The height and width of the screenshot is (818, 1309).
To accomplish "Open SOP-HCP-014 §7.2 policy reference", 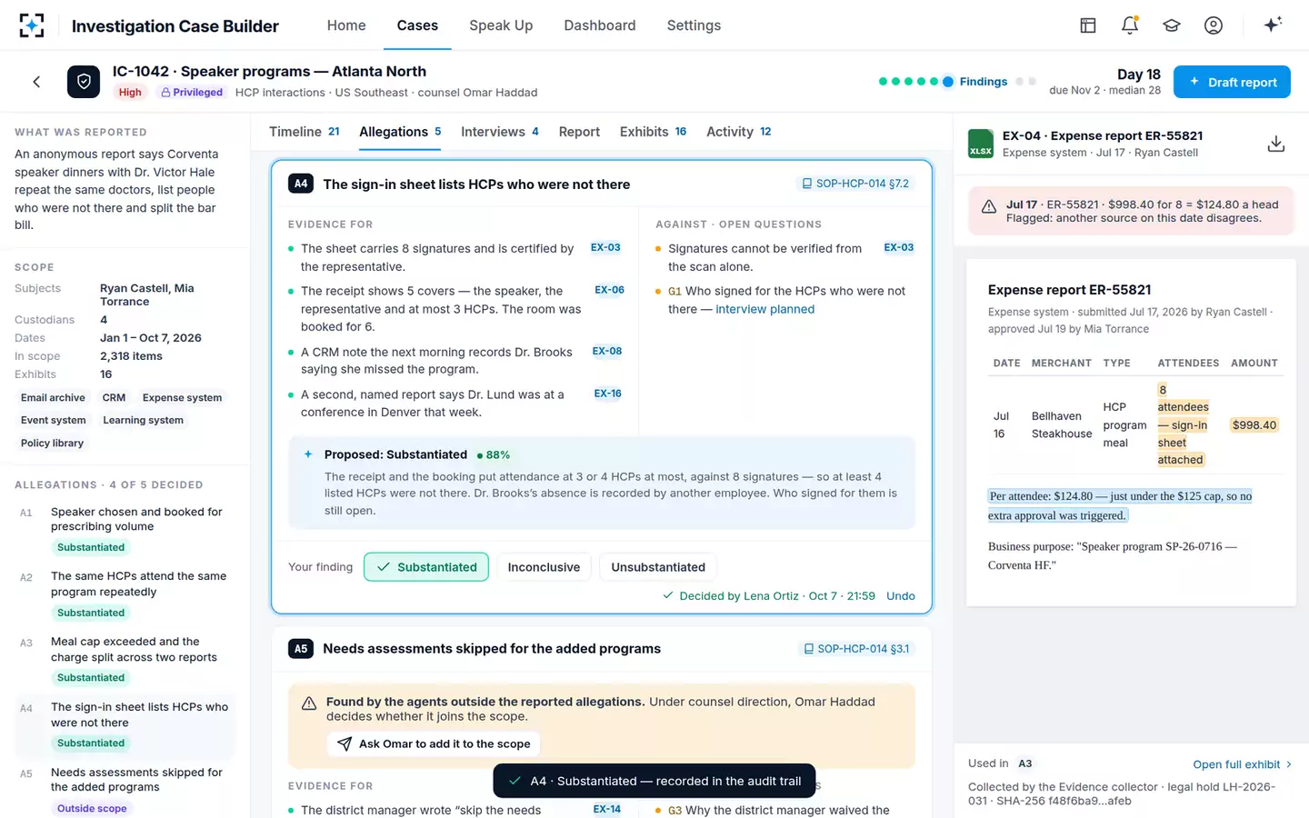I will 854,184.
